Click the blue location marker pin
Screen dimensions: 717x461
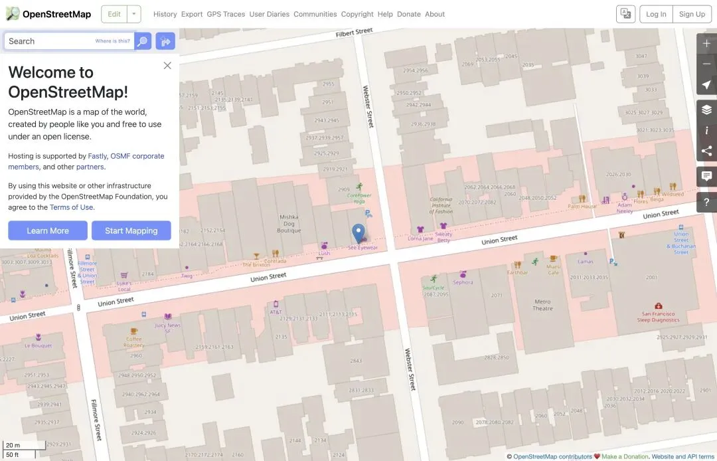click(358, 233)
